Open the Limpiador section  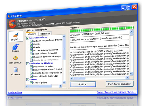pyautogui.click(x=16, y=36)
